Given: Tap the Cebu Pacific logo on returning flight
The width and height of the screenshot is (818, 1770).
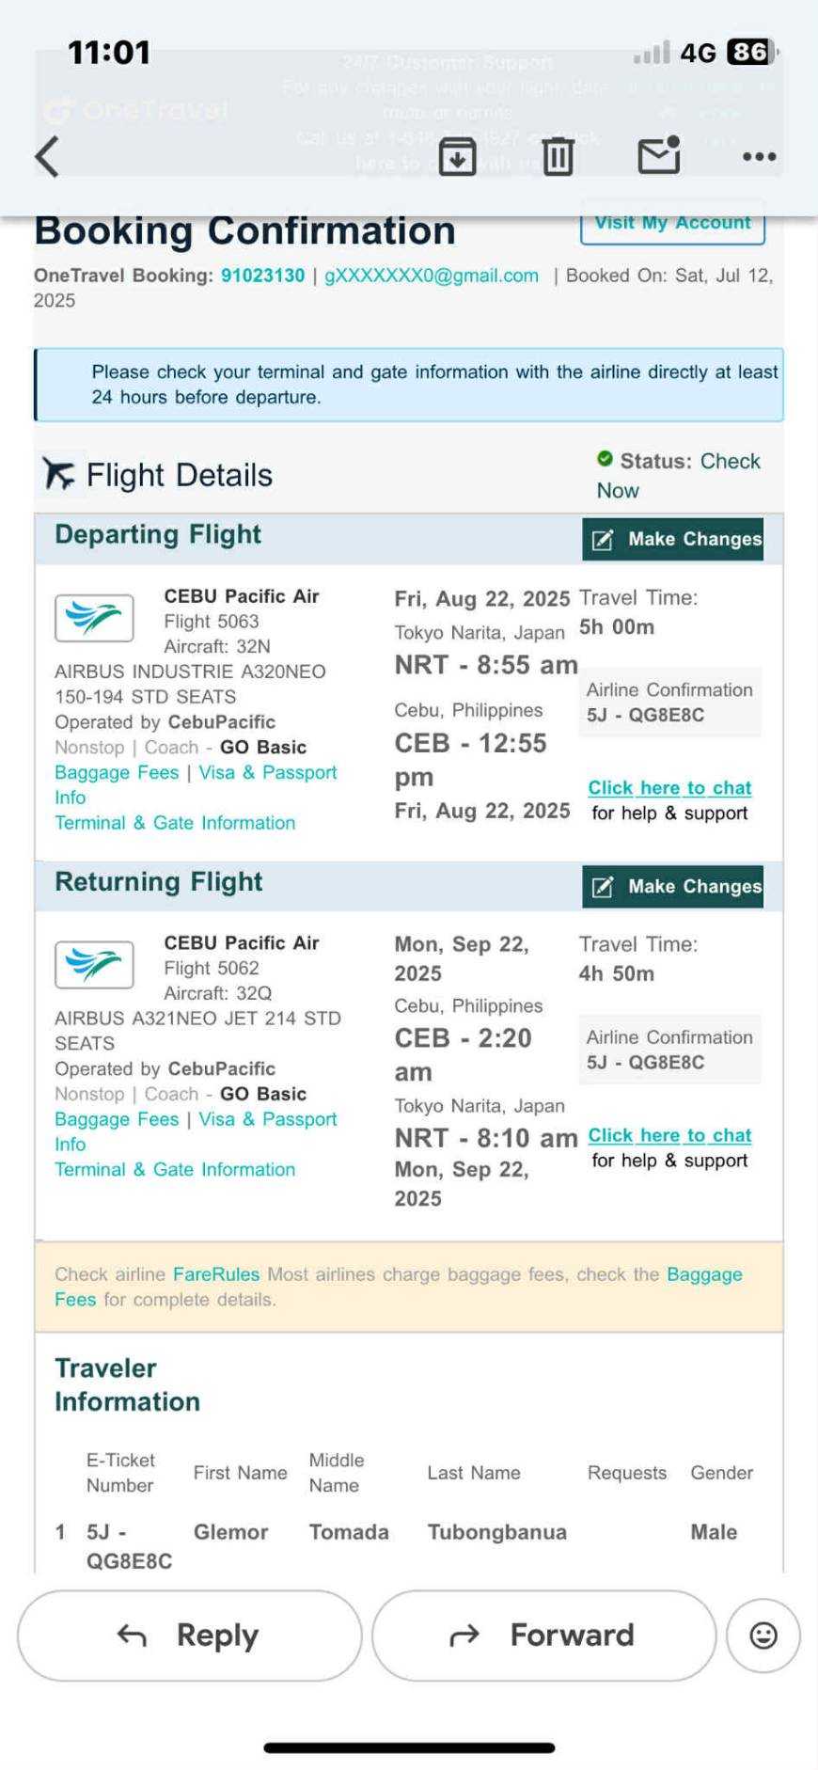Looking at the screenshot, I should click(94, 965).
